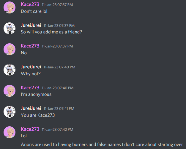
Task: Select the message "I'm anonymous"
Action: [36, 94]
